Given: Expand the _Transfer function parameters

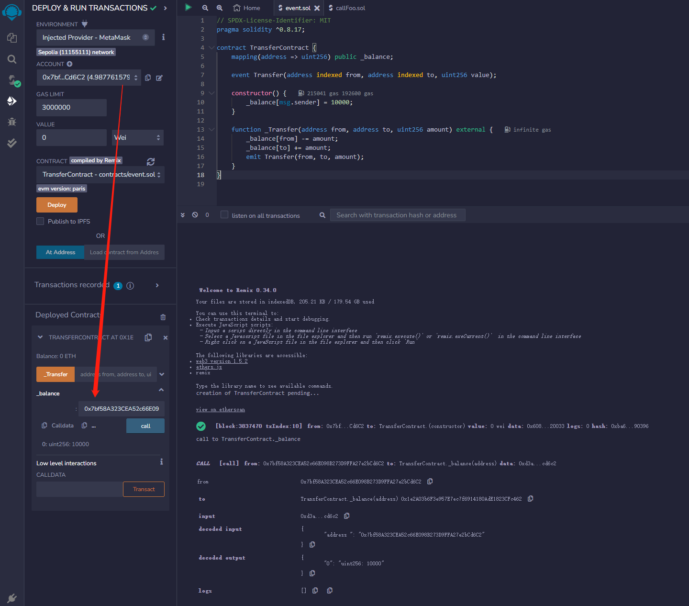Looking at the screenshot, I should 162,374.
